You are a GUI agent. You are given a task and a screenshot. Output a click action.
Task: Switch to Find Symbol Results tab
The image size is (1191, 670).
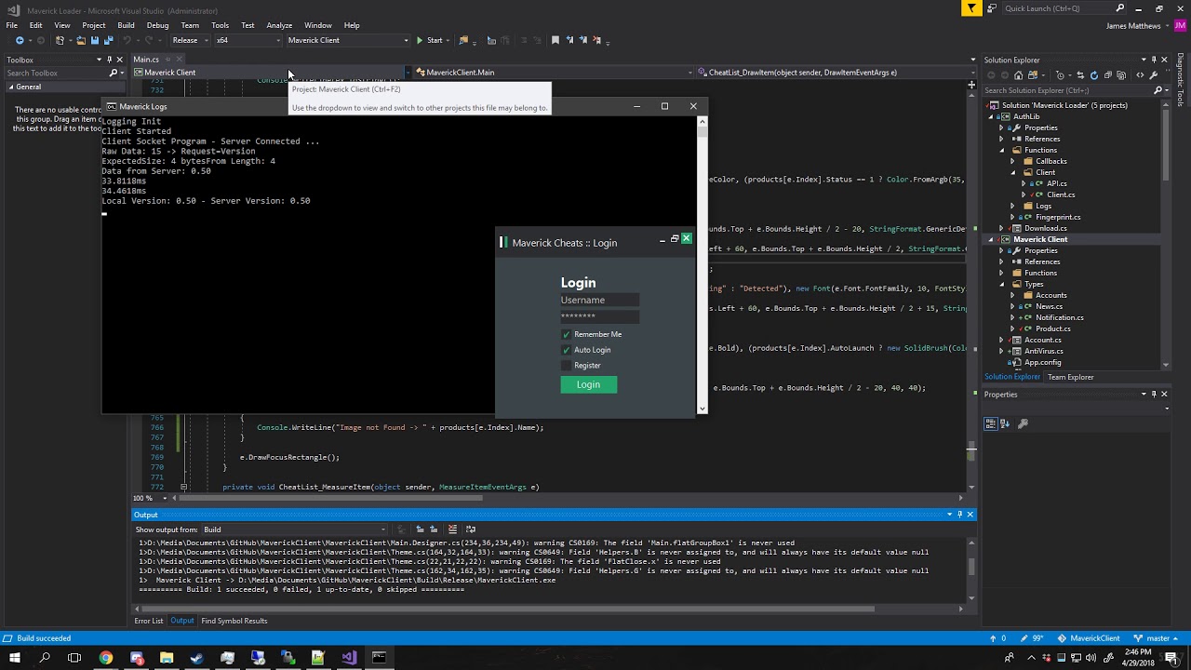(234, 621)
